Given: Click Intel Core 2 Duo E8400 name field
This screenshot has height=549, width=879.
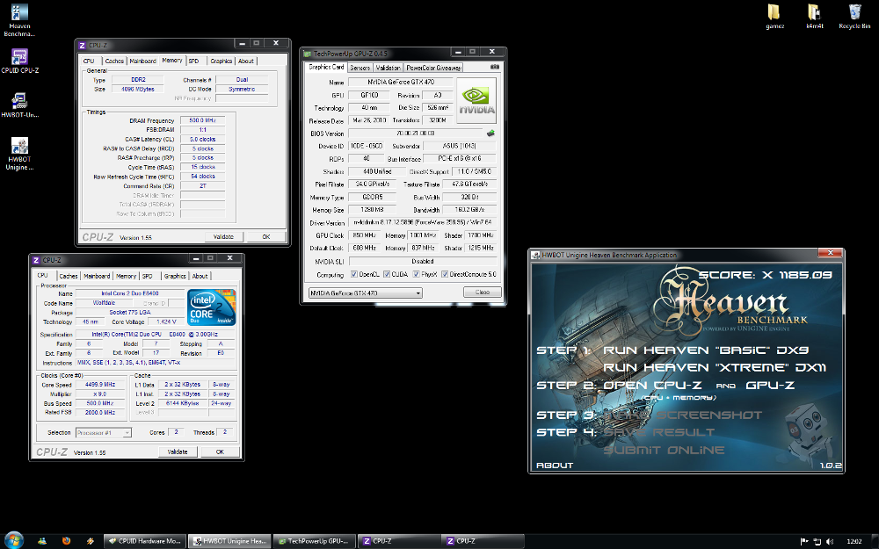Looking at the screenshot, I should click(x=129, y=293).
